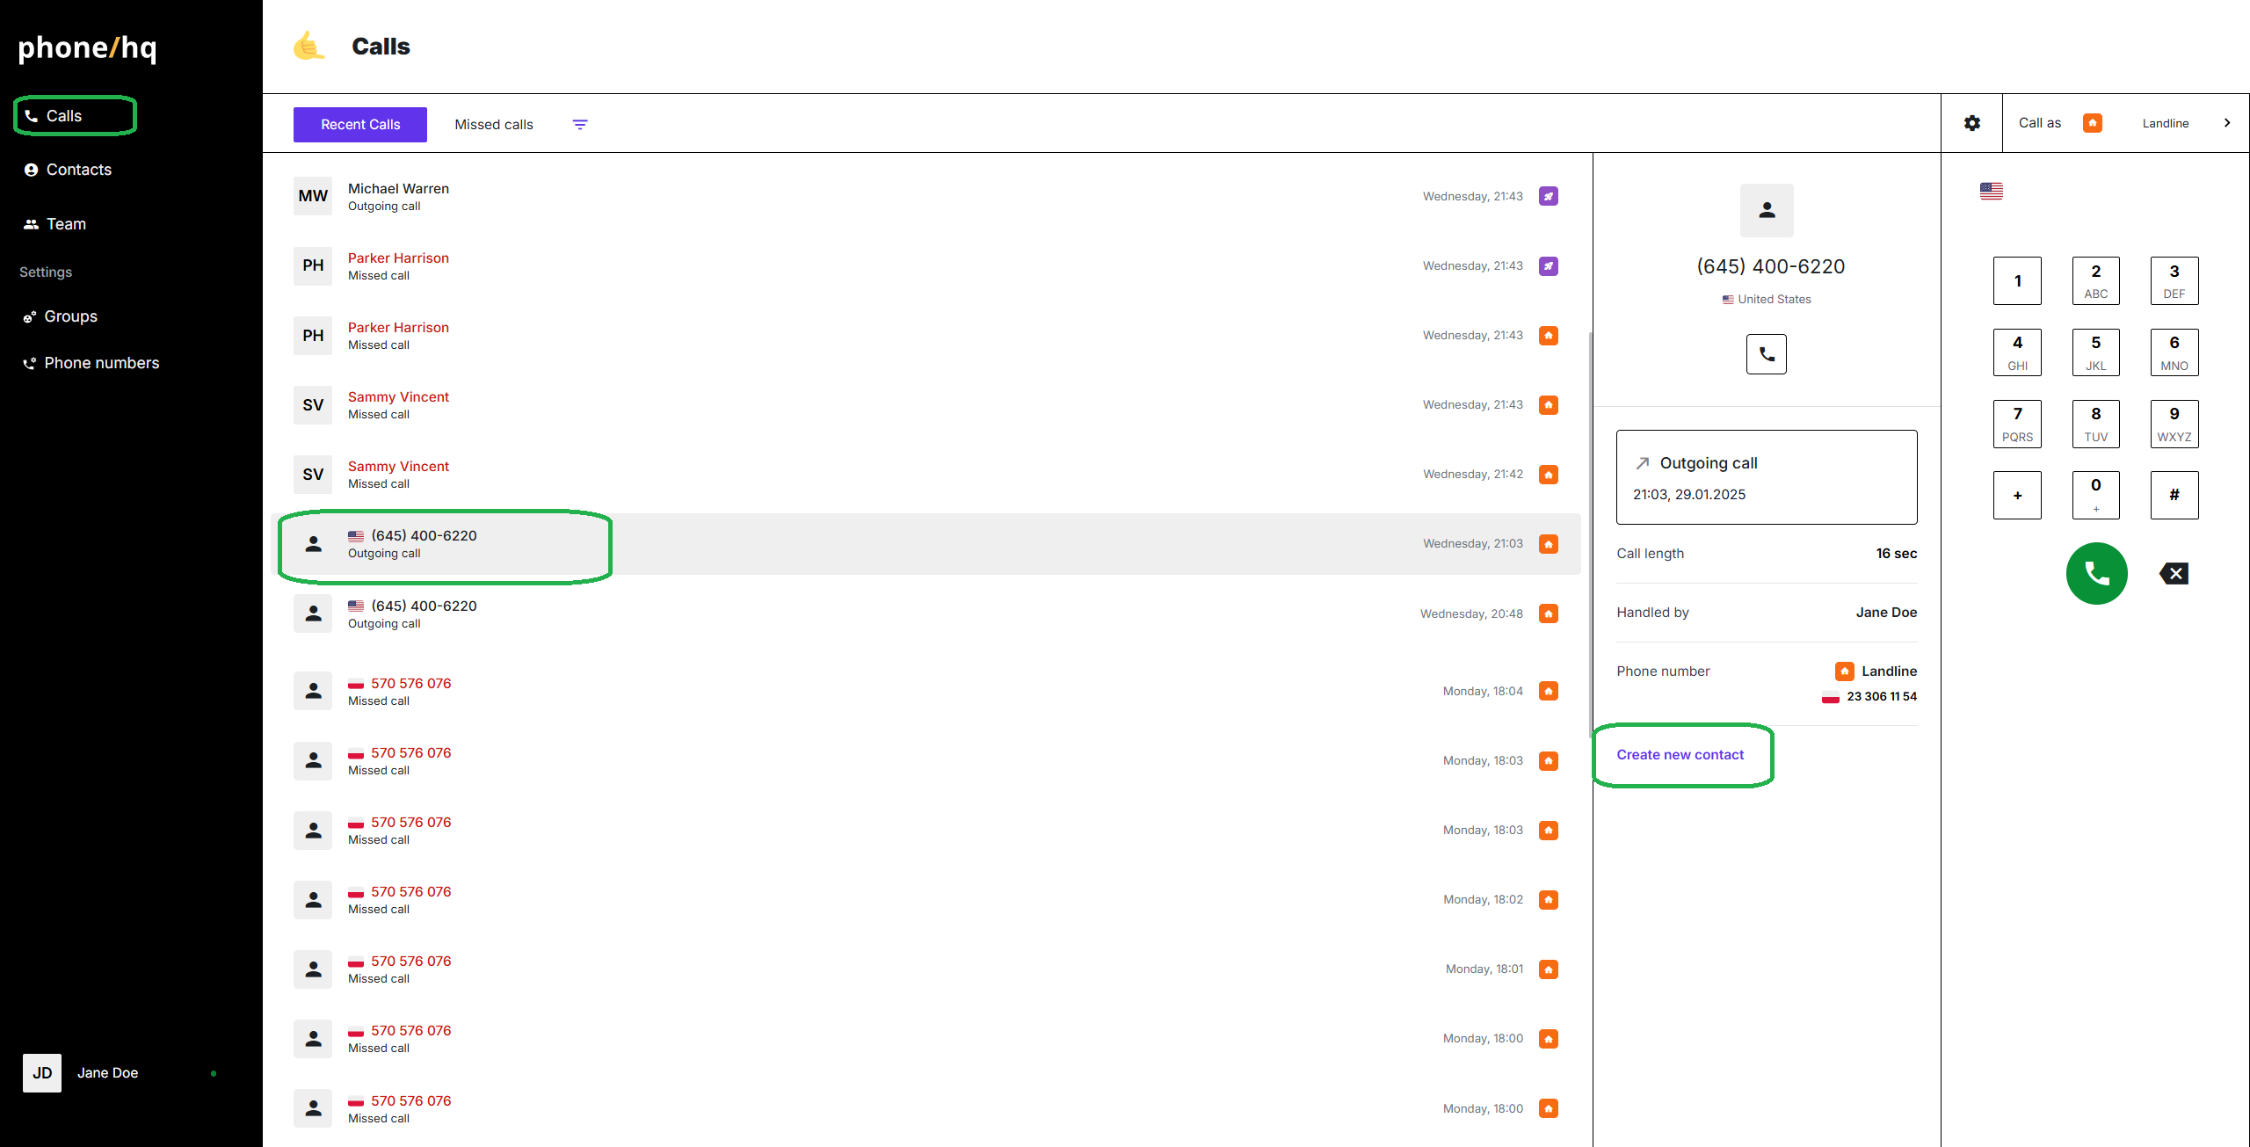This screenshot has height=1147, width=2250.
Task: Click the US flag country selector
Action: click(x=1991, y=191)
